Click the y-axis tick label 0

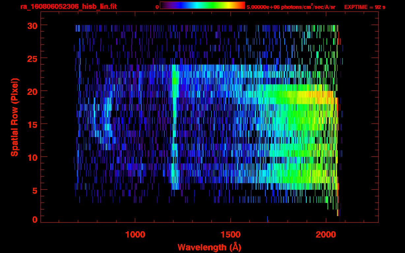(x=35, y=220)
